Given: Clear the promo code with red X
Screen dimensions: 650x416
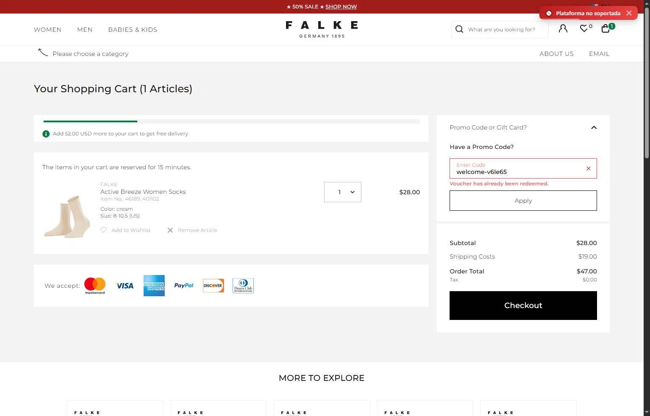Looking at the screenshot, I should pos(588,168).
